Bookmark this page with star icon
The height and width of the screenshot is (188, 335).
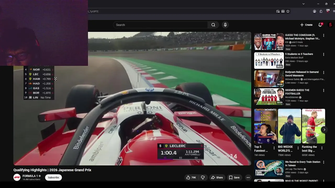pos(288,11)
